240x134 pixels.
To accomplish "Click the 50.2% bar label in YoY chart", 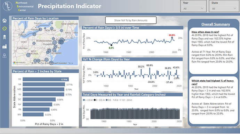I will pyautogui.click(x=141, y=66).
